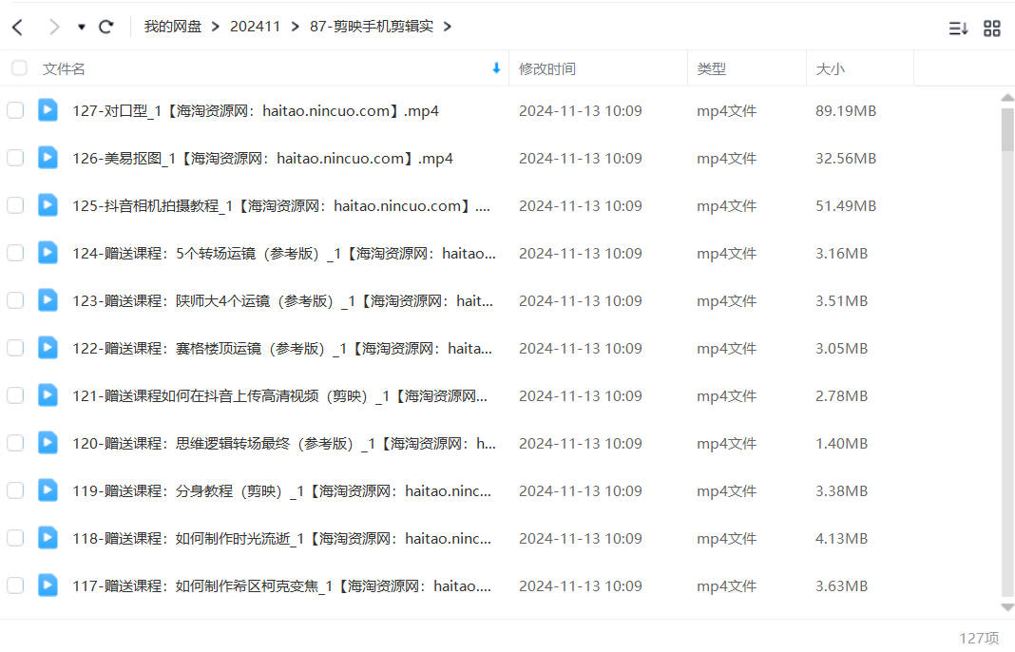
Task: Open the navigation history dropdown arrow
Action: click(x=81, y=28)
